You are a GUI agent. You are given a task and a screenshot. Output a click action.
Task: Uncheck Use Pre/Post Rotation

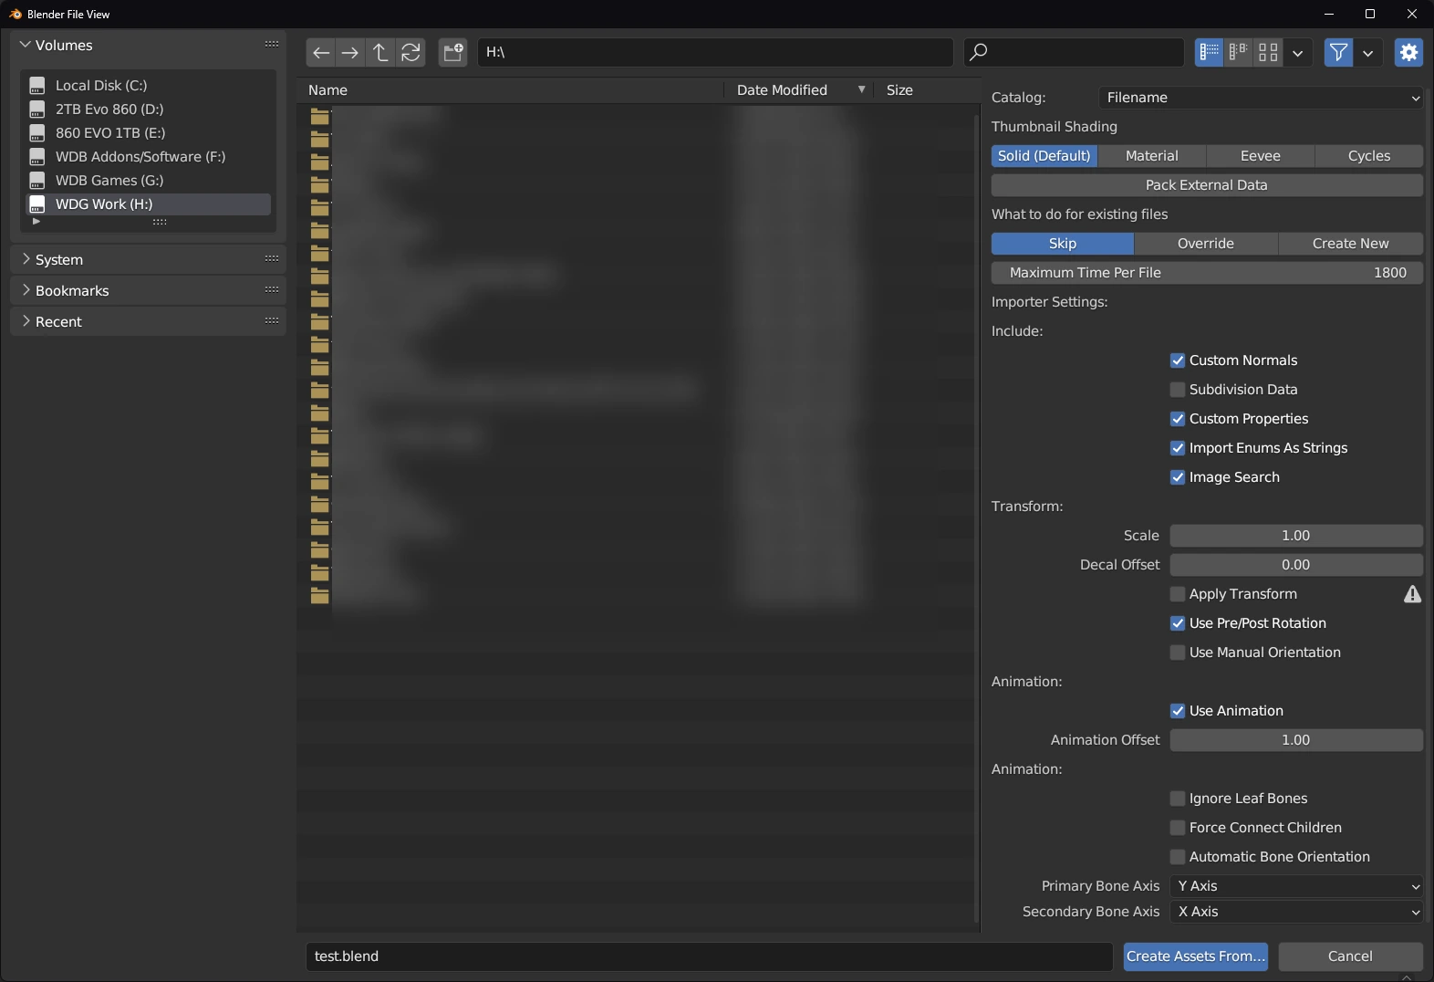click(1178, 623)
